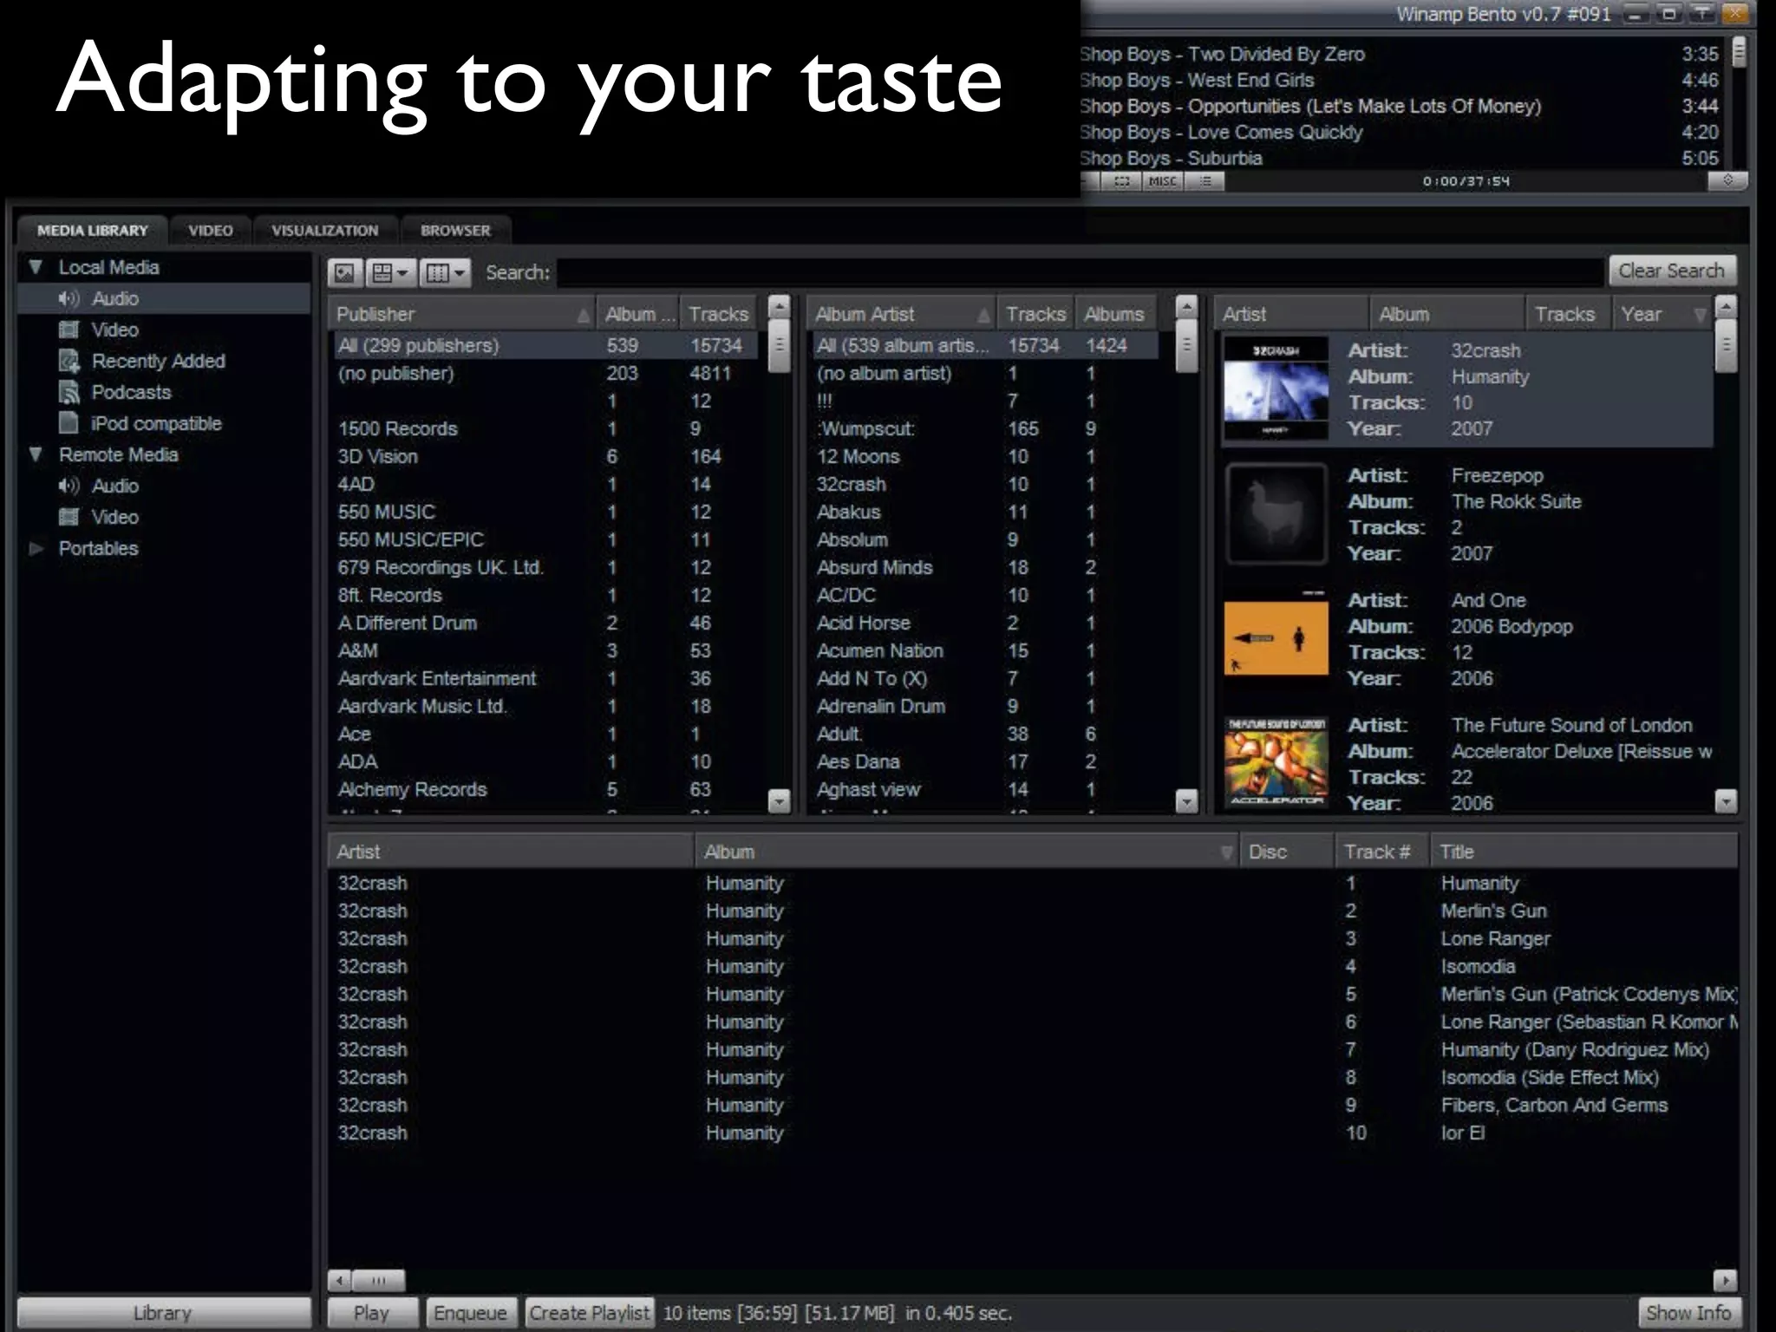1776x1332 pixels.
Task: Click the Clear Search button
Action: click(1672, 271)
